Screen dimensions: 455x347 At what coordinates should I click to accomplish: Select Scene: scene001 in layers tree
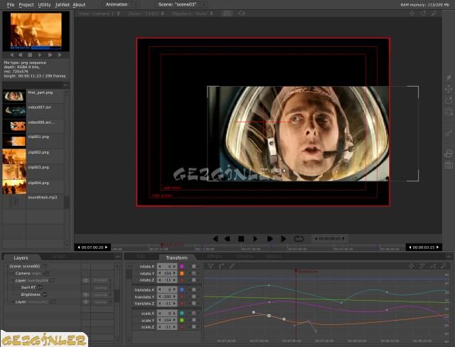pyautogui.click(x=25, y=266)
